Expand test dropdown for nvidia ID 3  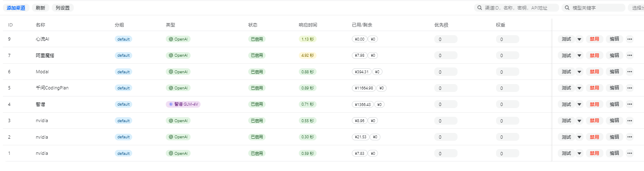coord(579,120)
